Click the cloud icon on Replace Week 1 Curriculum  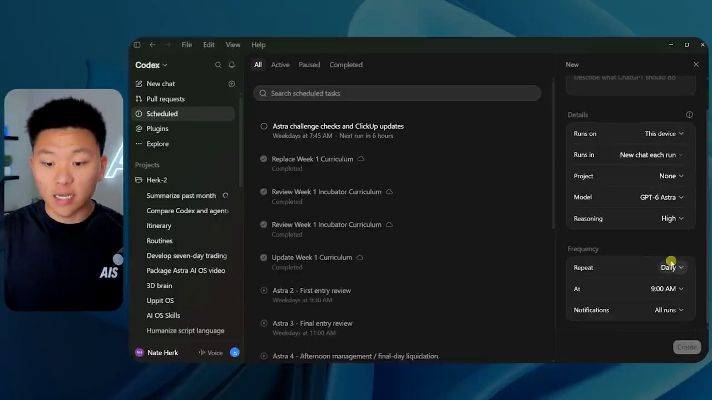(361, 159)
